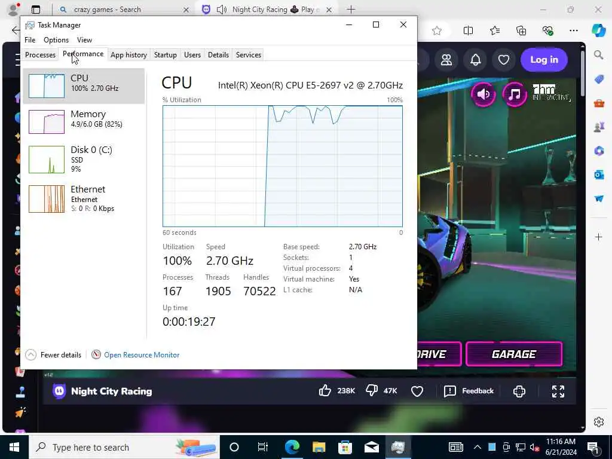Open the Edge favorites list icon
This screenshot has height=459, width=612.
[494, 30]
